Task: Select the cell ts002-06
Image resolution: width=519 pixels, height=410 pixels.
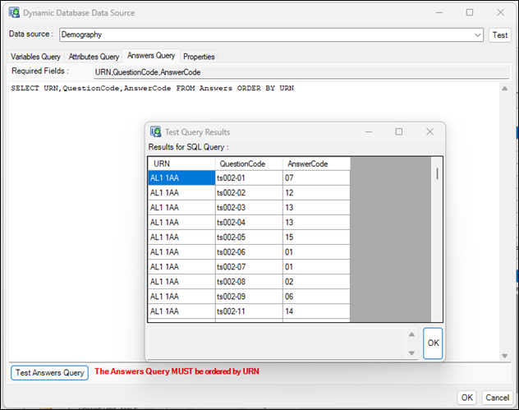Action: [x=249, y=252]
